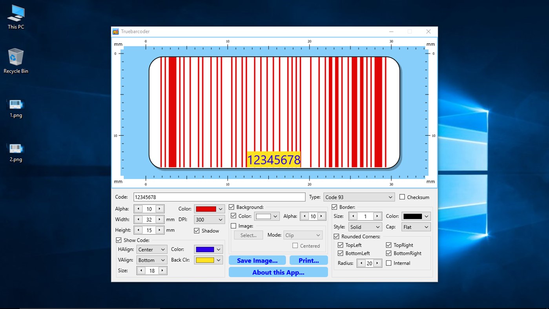
Task: Uncheck the Background option
Action: (231, 207)
